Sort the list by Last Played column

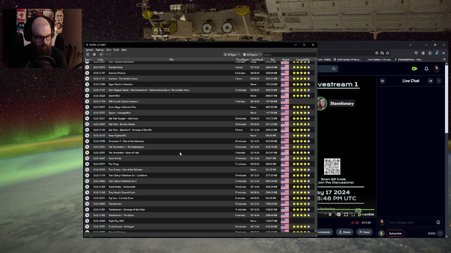coord(257,60)
